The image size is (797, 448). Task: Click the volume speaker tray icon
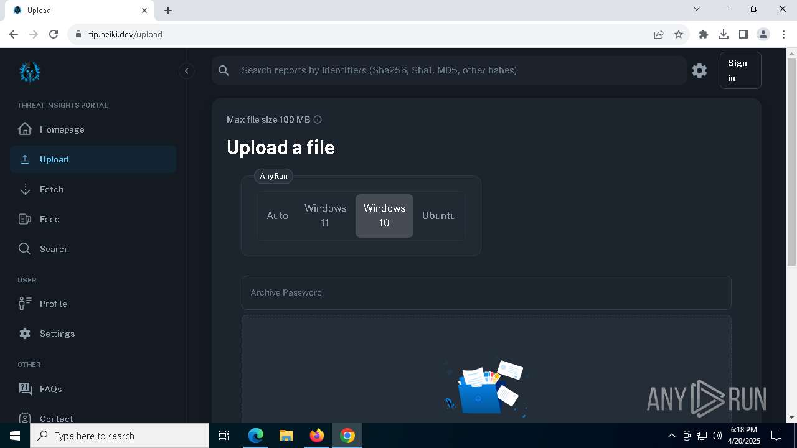(x=717, y=436)
